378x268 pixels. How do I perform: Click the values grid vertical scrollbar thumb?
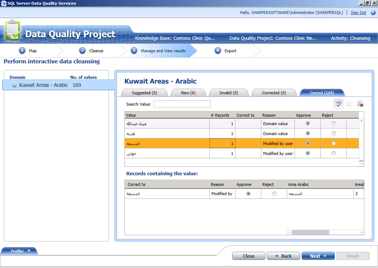pyautogui.click(x=361, y=161)
